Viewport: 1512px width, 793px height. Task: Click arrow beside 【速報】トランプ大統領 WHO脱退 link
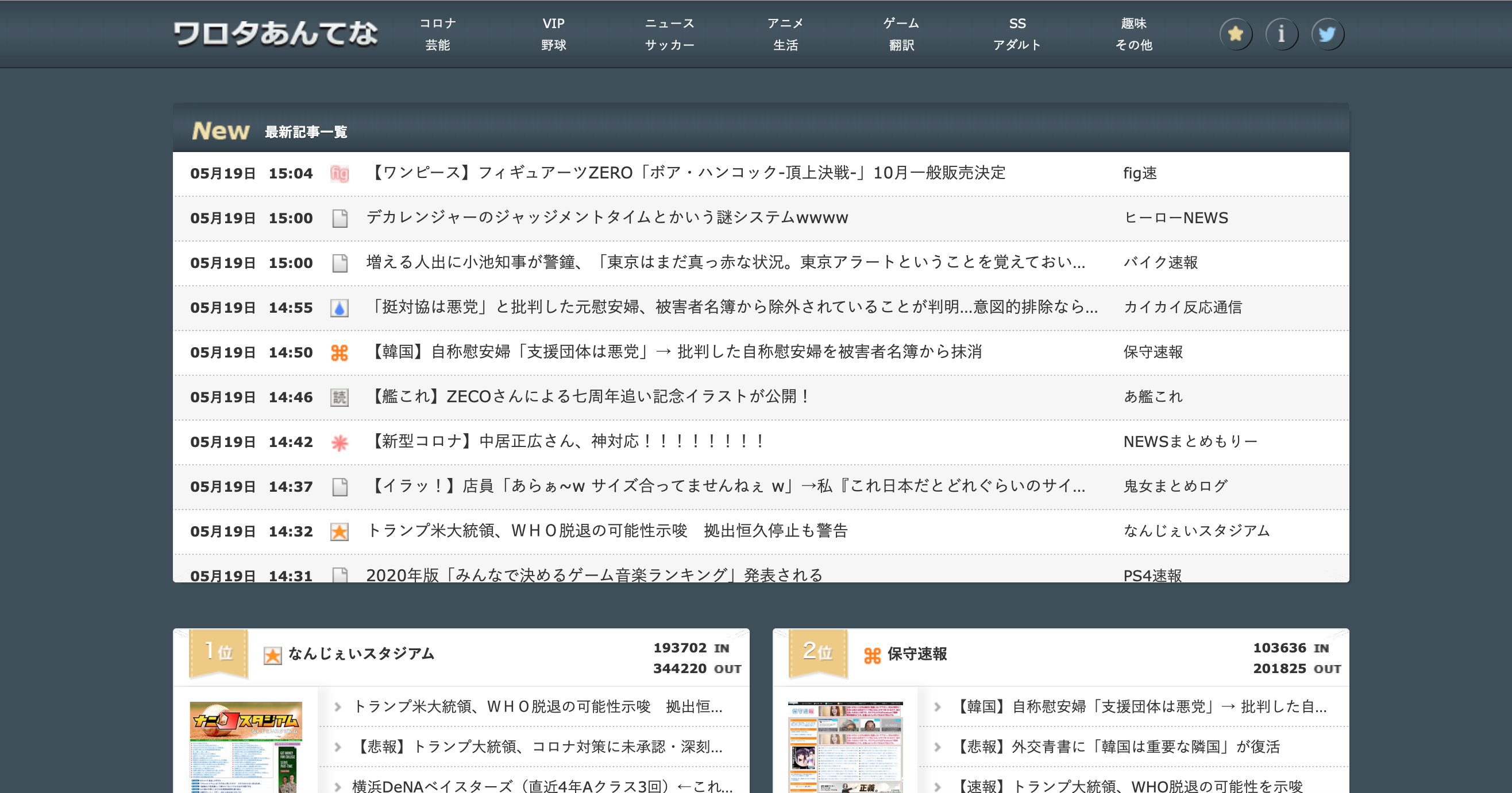[x=938, y=786]
